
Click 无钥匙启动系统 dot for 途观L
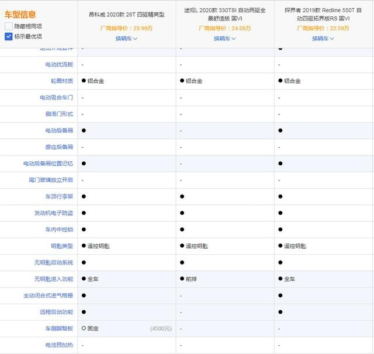(182, 262)
